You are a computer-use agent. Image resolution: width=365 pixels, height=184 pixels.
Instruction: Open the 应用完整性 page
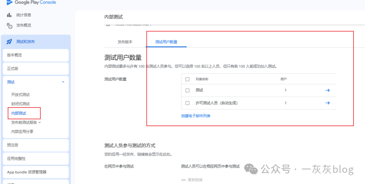36,159
